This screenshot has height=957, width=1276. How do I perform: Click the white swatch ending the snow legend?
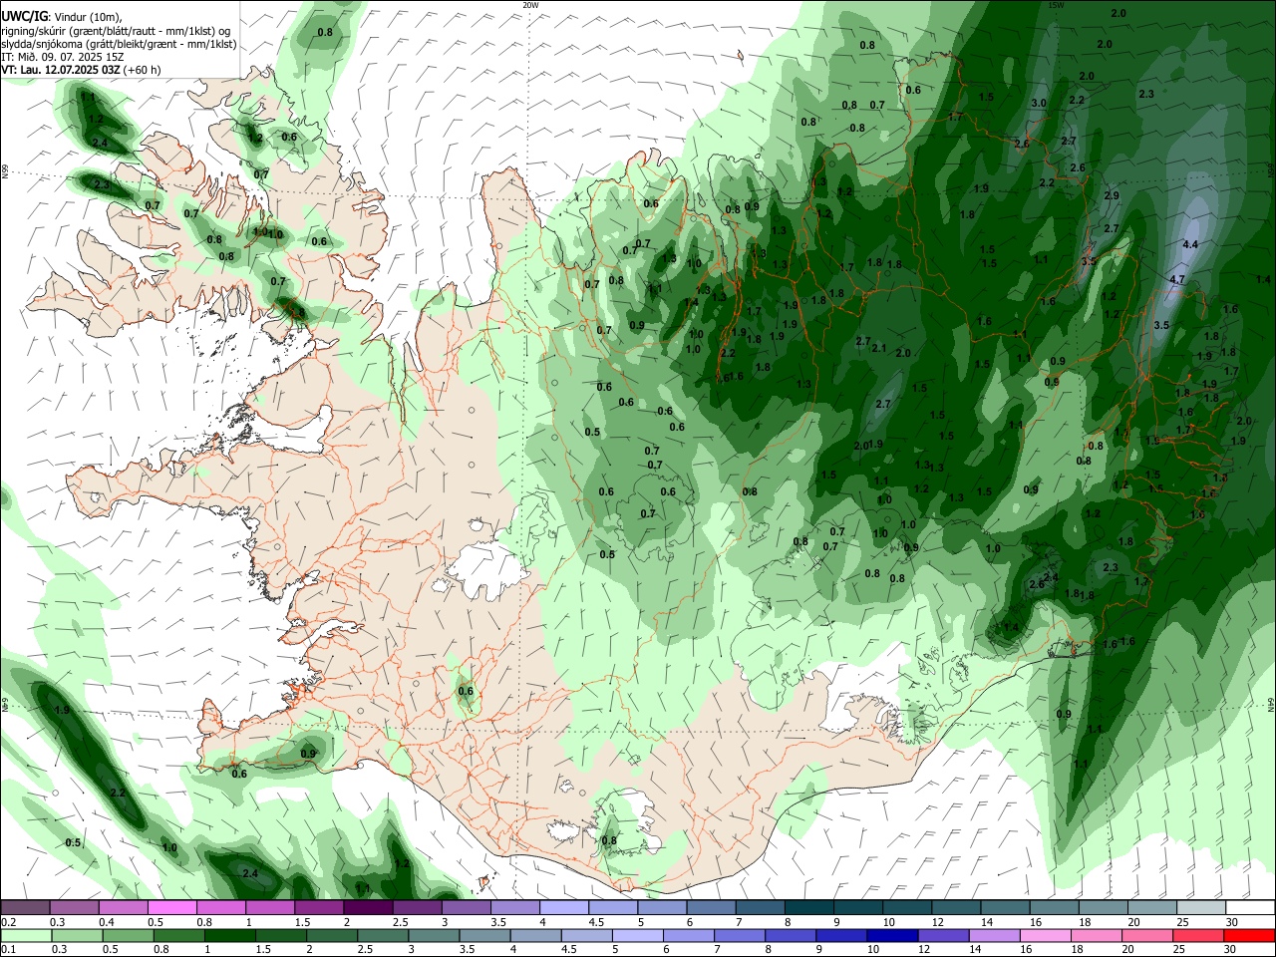point(1249,907)
